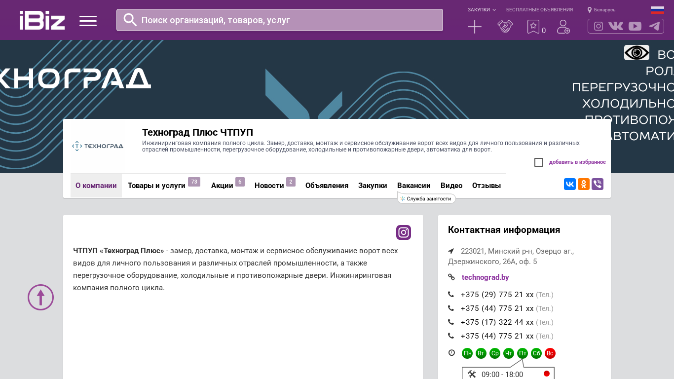Click the user registration icon

point(563,27)
